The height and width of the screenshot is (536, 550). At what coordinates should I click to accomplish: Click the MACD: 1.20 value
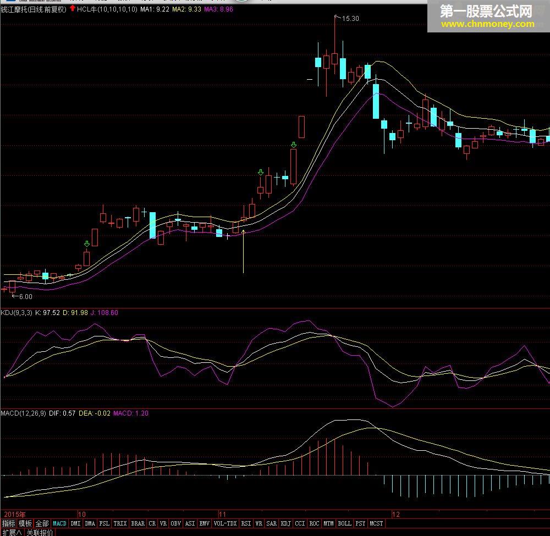coord(131,413)
